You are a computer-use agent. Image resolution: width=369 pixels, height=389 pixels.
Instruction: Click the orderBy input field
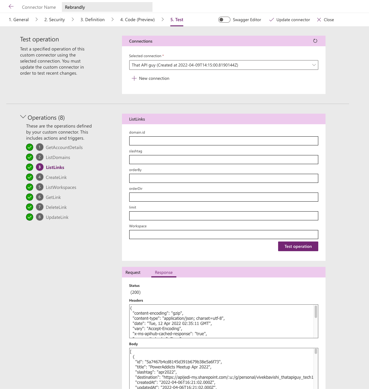pos(223,178)
